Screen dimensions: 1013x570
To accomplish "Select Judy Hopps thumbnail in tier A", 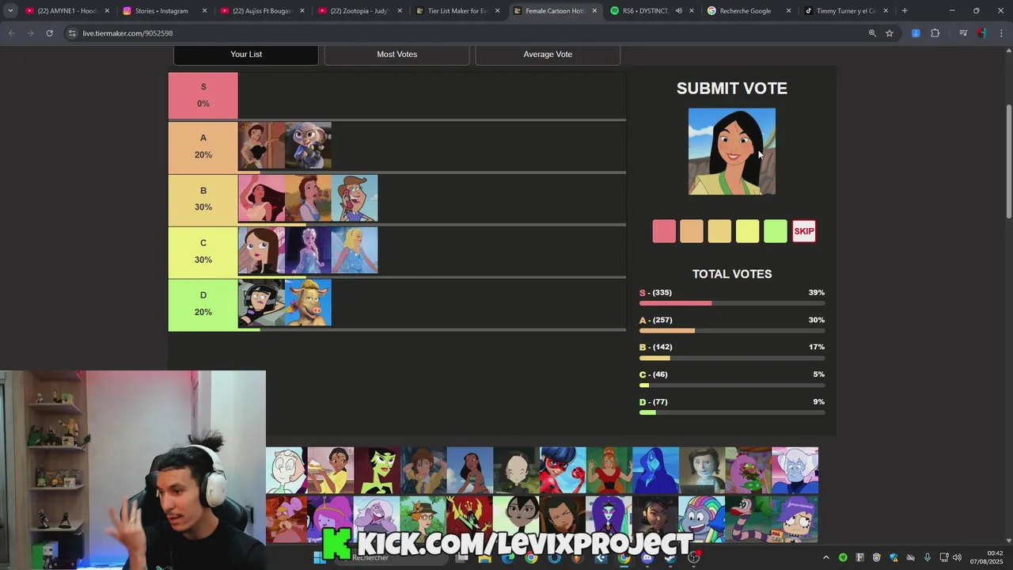I will 308,146.
